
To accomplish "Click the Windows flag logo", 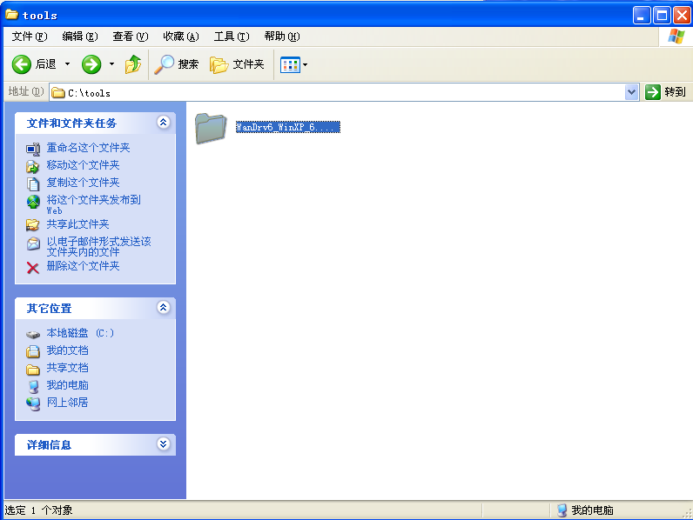I will [676, 37].
